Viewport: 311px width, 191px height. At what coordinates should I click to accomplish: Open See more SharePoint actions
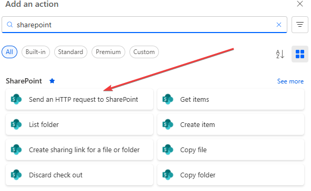(290, 81)
